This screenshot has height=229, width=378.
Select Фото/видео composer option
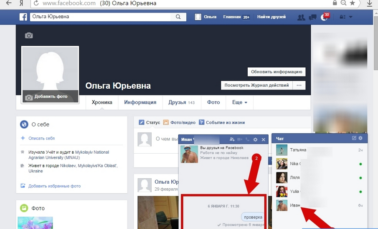(179, 122)
